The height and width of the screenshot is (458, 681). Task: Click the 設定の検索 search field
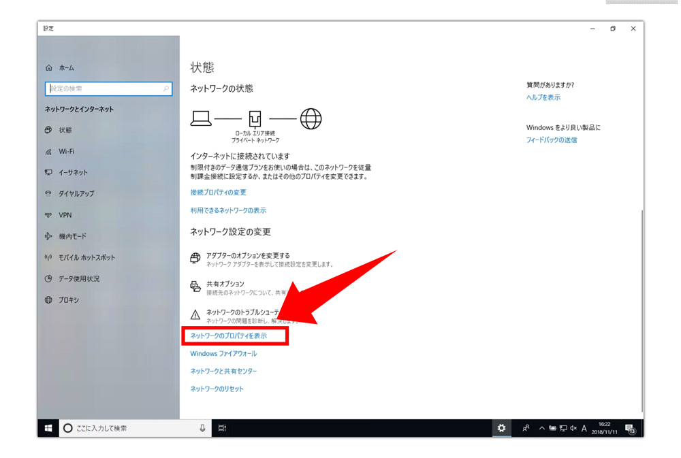[108, 89]
